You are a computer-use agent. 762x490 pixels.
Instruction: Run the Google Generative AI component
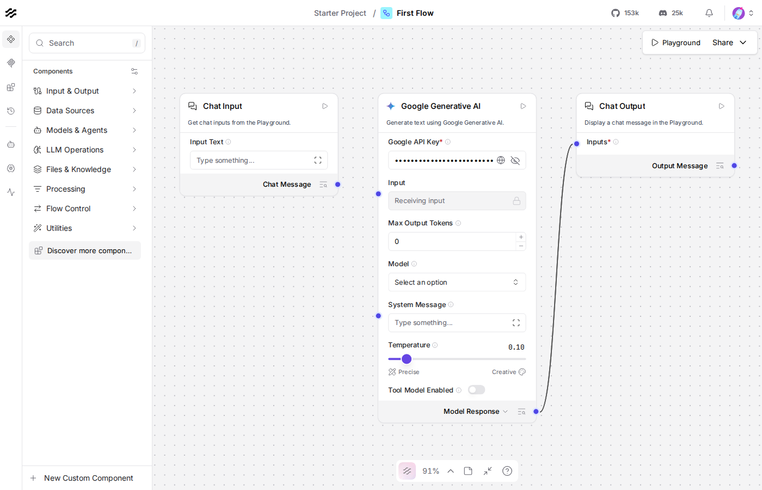click(523, 106)
